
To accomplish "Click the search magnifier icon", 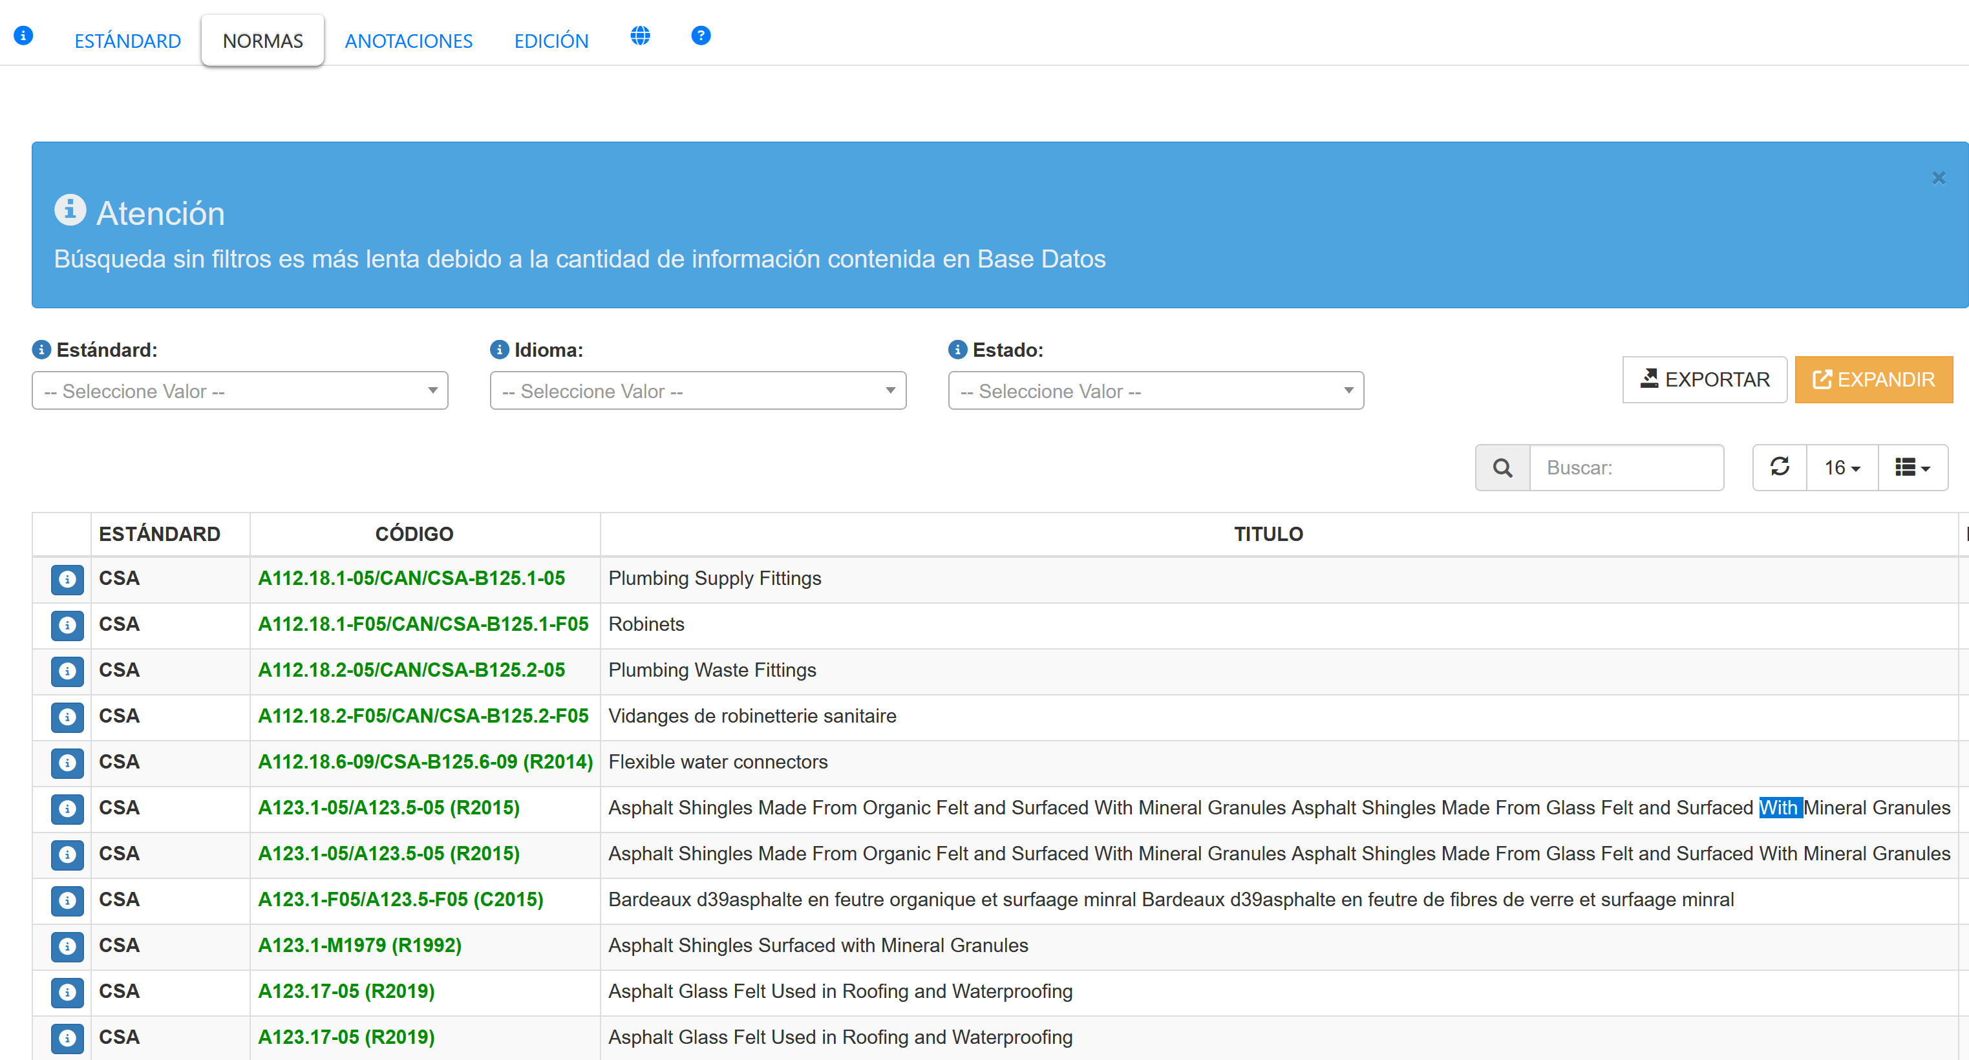I will click(x=1502, y=468).
